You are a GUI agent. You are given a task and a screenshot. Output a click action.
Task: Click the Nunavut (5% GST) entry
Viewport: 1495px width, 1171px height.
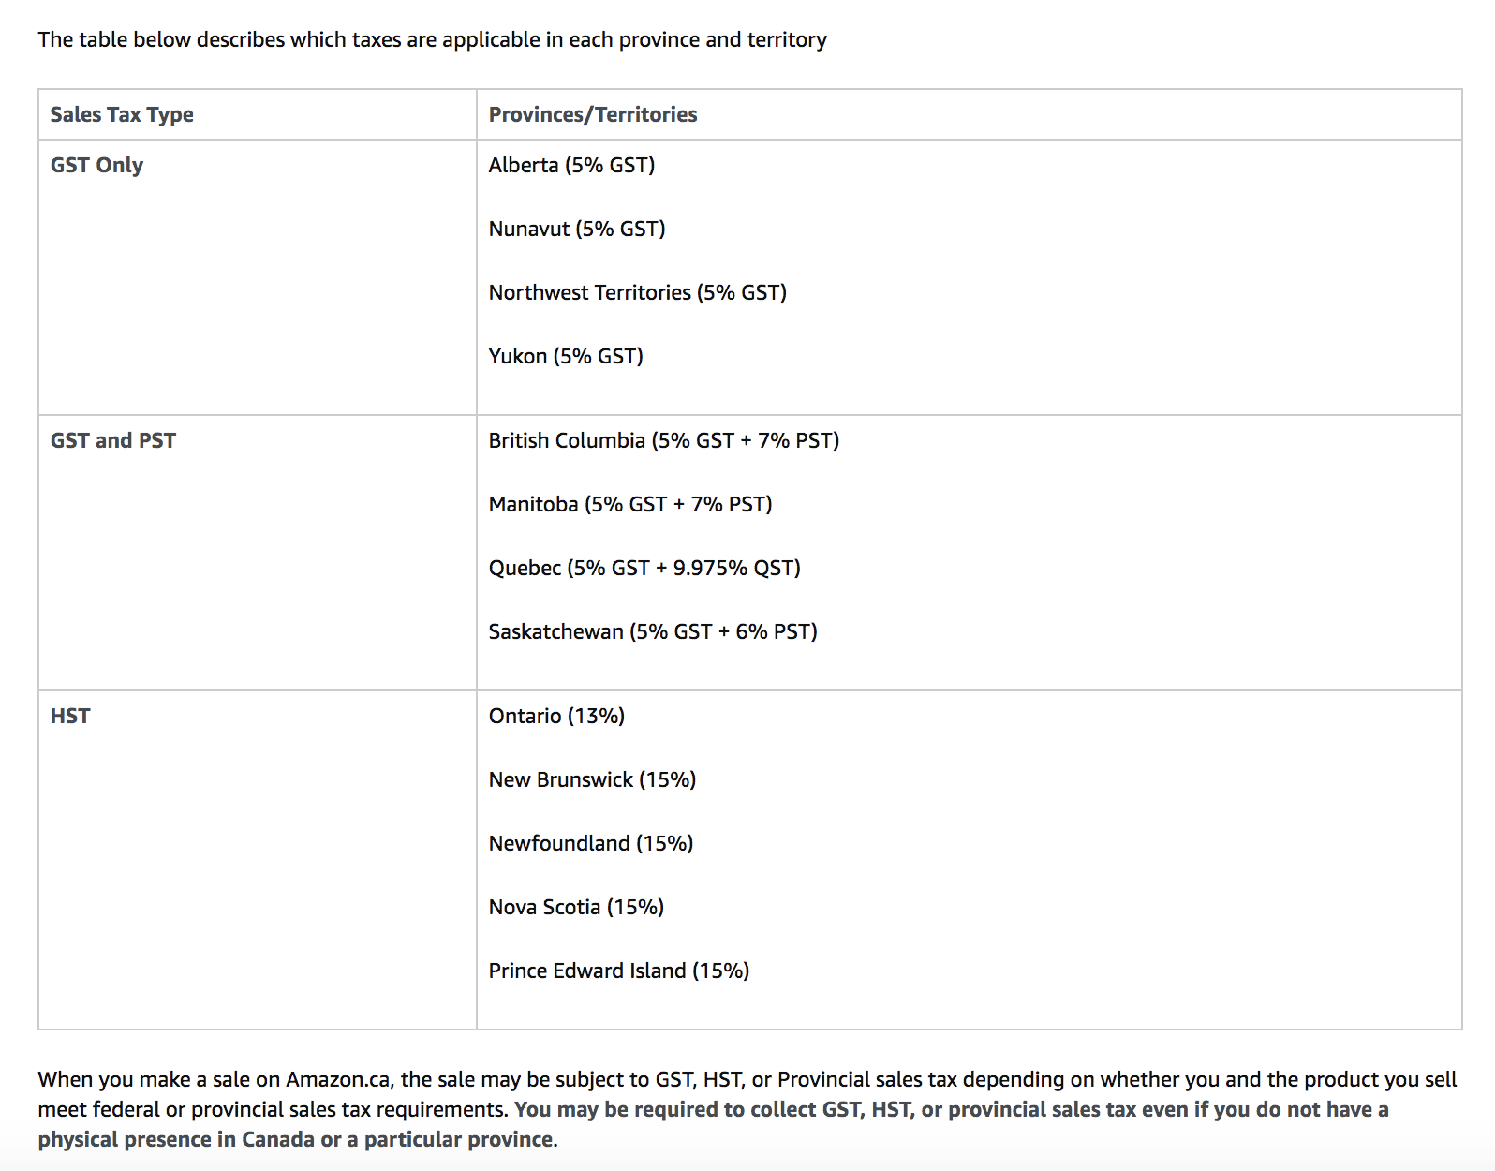click(x=577, y=229)
